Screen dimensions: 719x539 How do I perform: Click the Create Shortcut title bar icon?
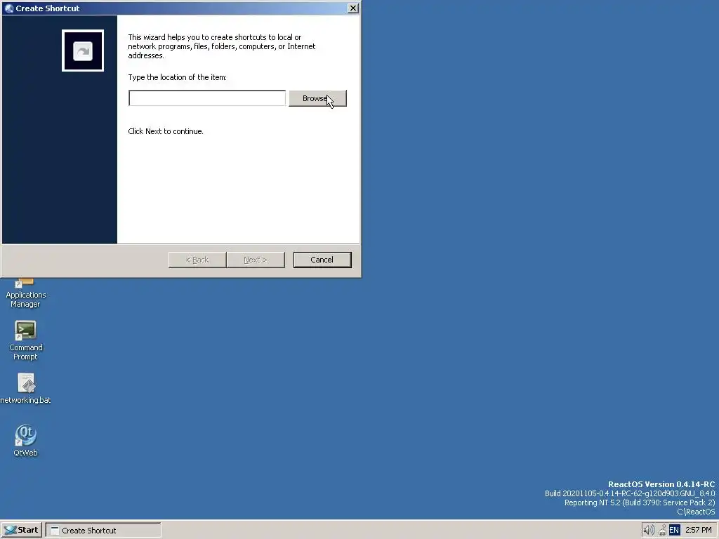coord(8,8)
